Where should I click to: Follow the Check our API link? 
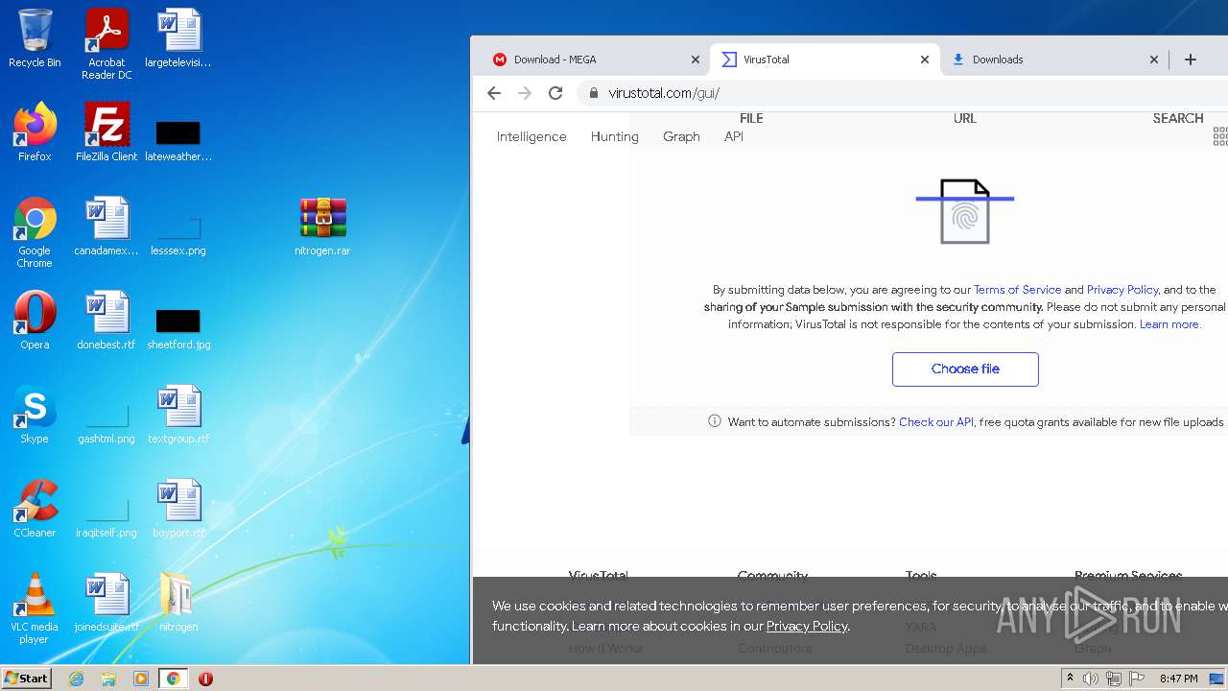(936, 422)
